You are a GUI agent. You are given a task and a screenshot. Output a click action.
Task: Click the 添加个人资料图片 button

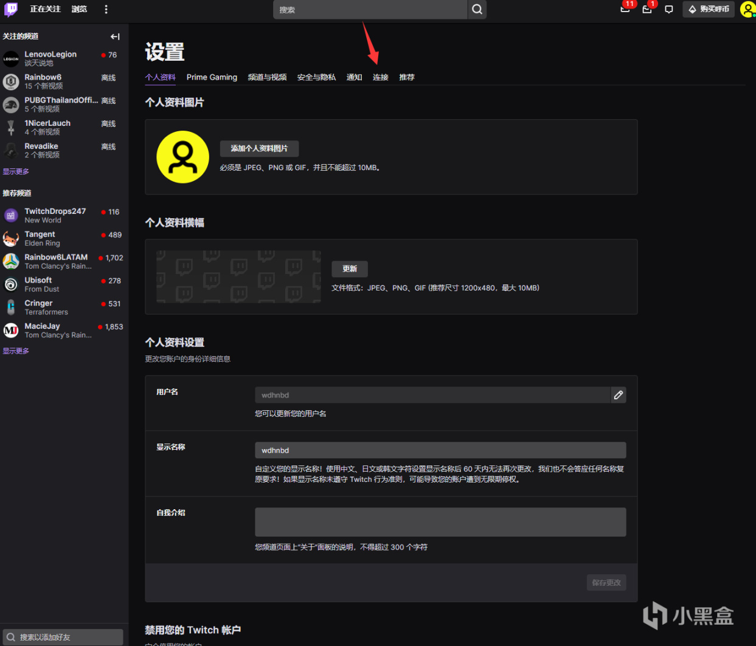259,148
